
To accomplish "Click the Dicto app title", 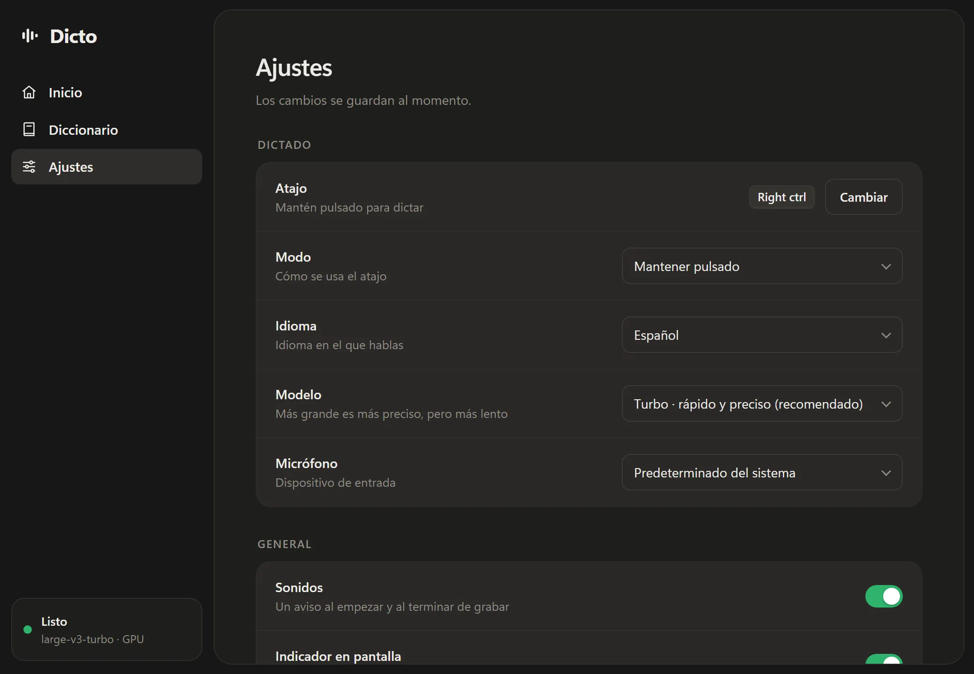I will [x=73, y=36].
